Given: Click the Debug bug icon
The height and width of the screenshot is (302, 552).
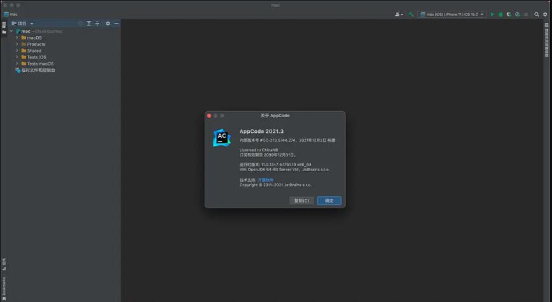Looking at the screenshot, I should pos(500,15).
